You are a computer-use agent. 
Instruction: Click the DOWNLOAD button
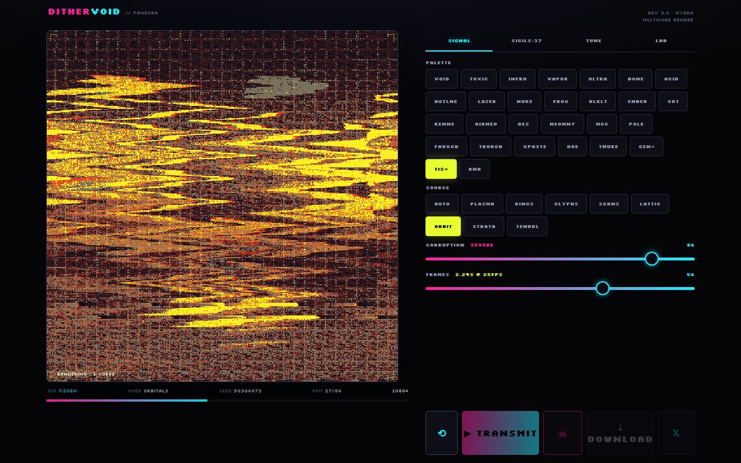click(620, 433)
